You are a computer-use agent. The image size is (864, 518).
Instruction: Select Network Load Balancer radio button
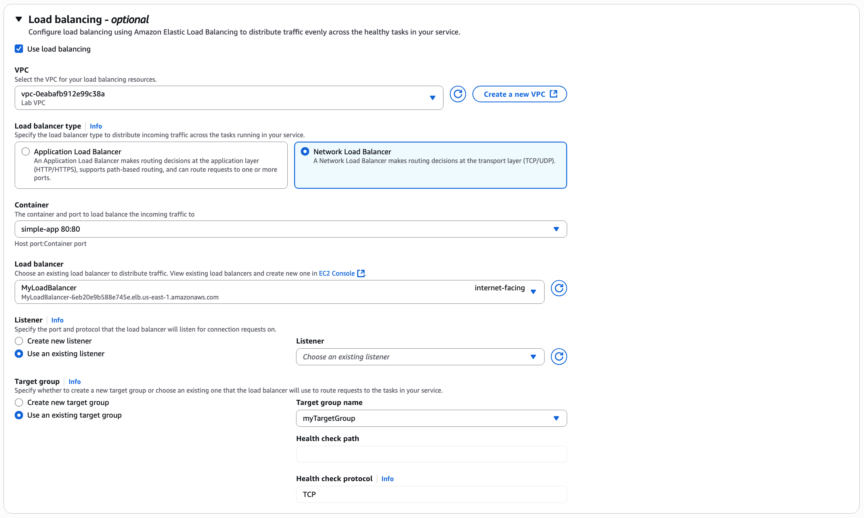(305, 152)
